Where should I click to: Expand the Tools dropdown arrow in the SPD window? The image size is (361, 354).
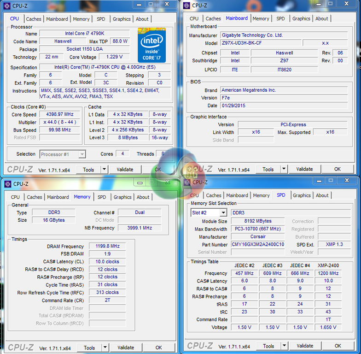pyautogui.click(x=285, y=346)
